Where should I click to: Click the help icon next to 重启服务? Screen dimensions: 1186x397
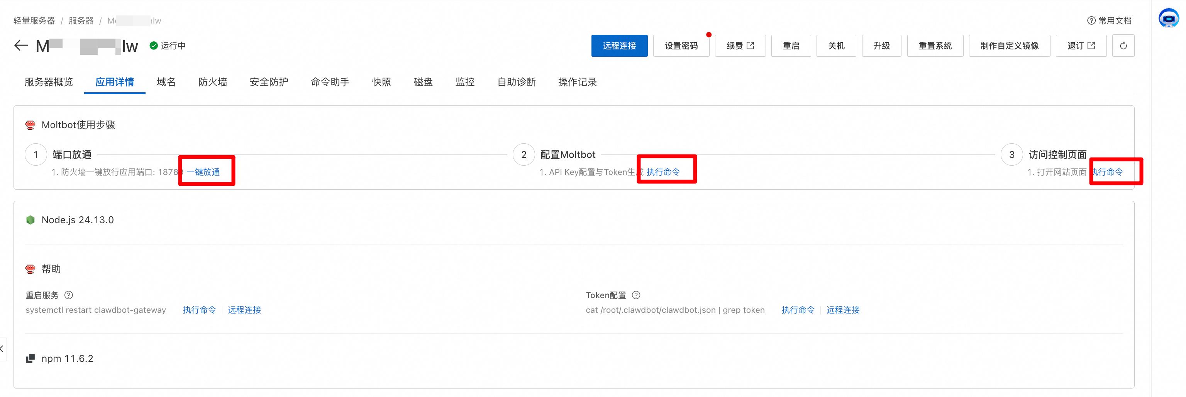pyautogui.click(x=69, y=295)
